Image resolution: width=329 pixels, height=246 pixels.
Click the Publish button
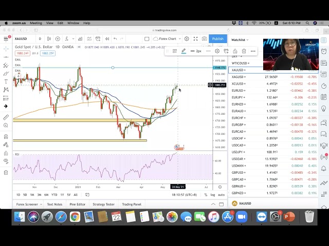click(x=218, y=39)
